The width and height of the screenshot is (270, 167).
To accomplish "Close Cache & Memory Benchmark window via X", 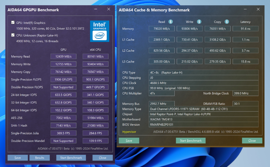I will point(258,9).
